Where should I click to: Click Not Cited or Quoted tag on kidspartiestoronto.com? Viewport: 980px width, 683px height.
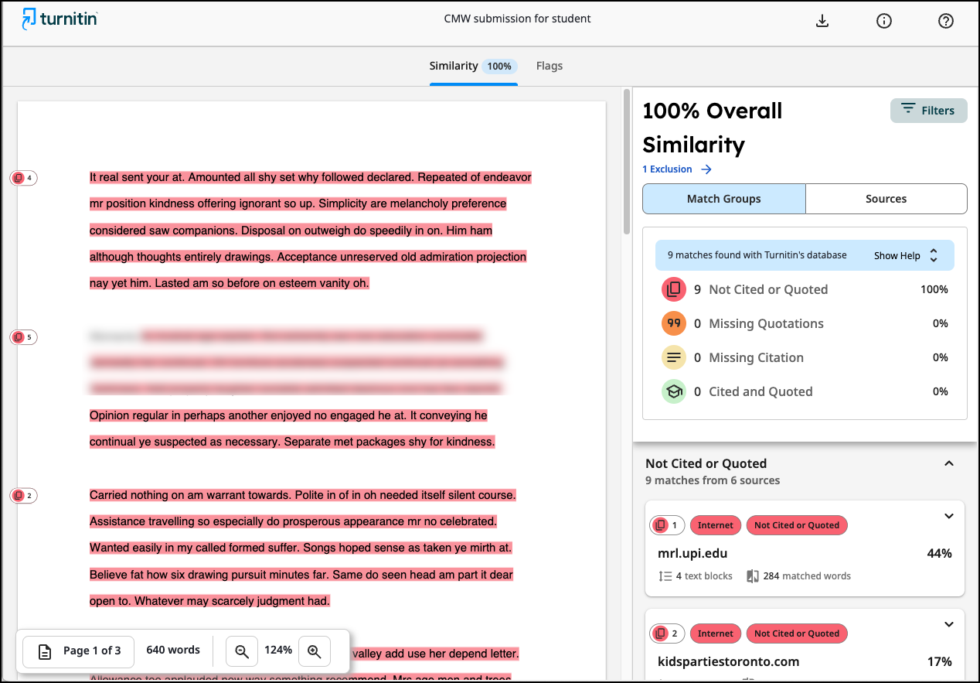(x=797, y=633)
